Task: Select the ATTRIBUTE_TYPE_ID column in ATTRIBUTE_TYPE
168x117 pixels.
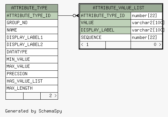Action: pyautogui.click(x=32, y=16)
